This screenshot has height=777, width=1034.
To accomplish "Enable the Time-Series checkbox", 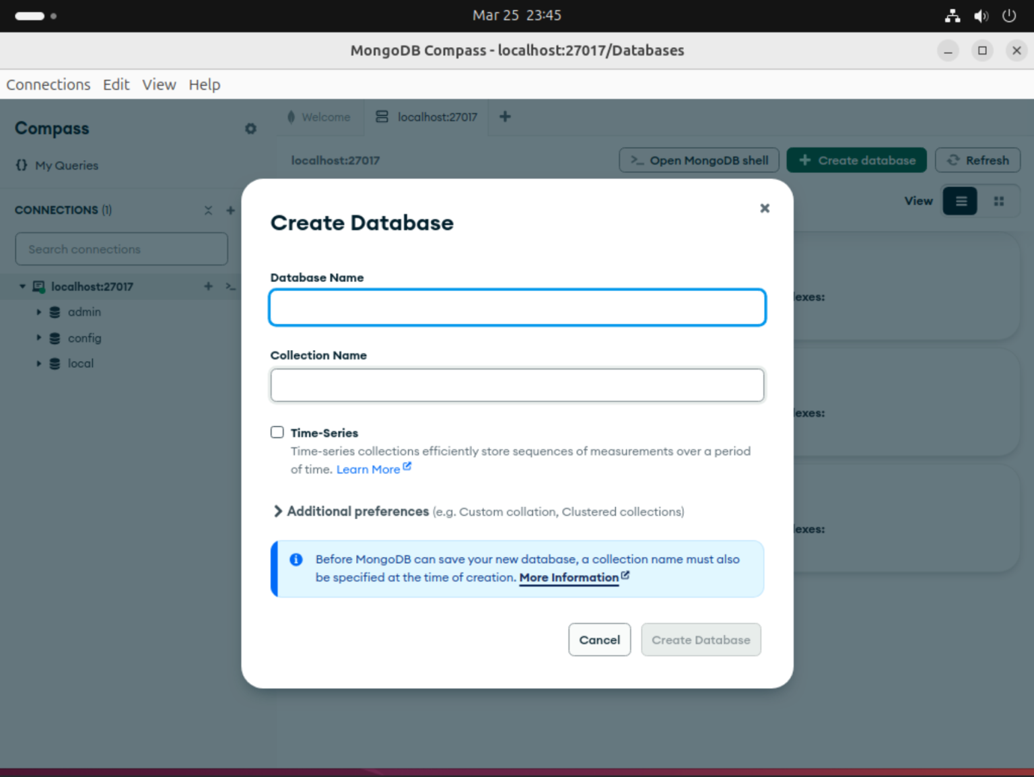I will click(x=277, y=432).
